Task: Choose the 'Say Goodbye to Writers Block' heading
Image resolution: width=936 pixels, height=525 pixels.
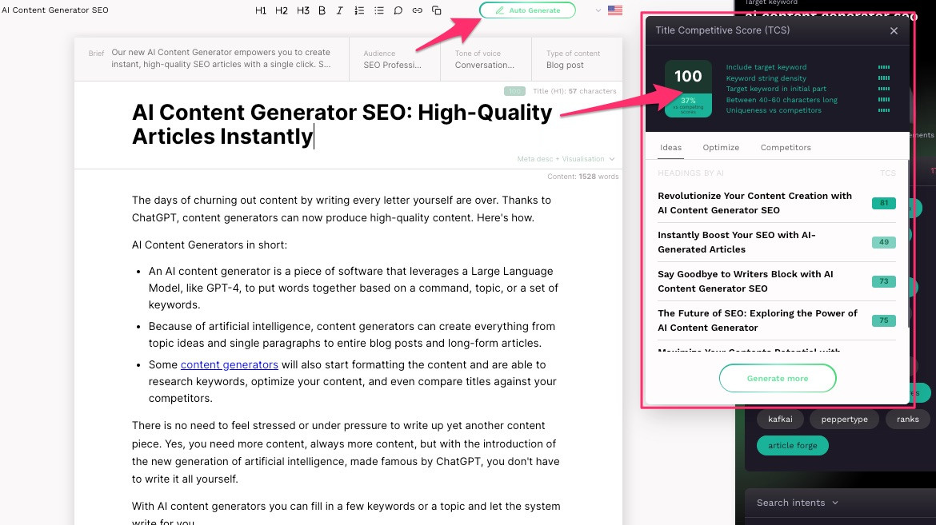Action: (x=746, y=281)
